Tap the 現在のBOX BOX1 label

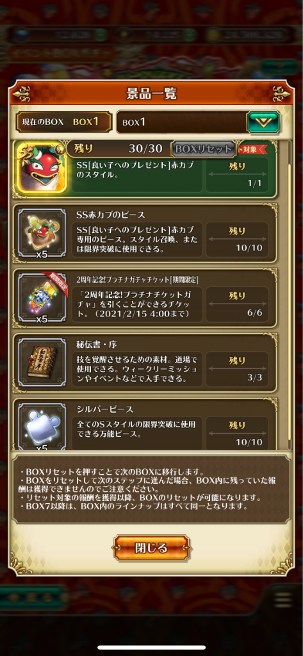click(64, 122)
